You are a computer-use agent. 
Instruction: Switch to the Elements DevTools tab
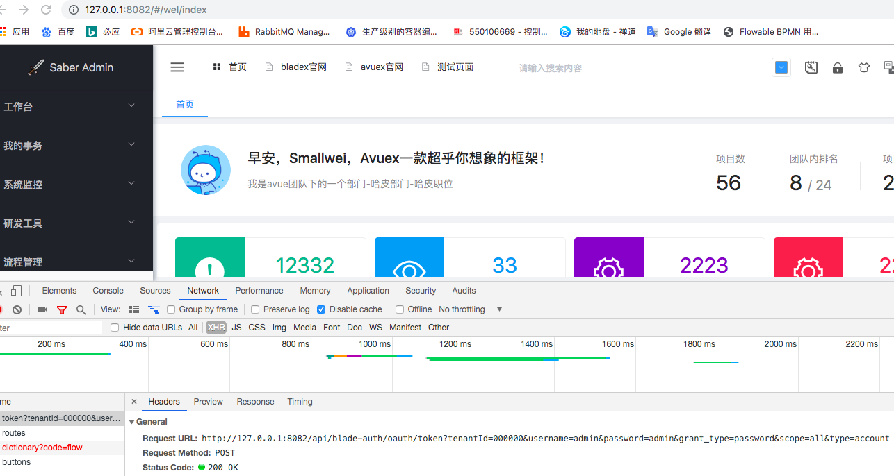59,291
